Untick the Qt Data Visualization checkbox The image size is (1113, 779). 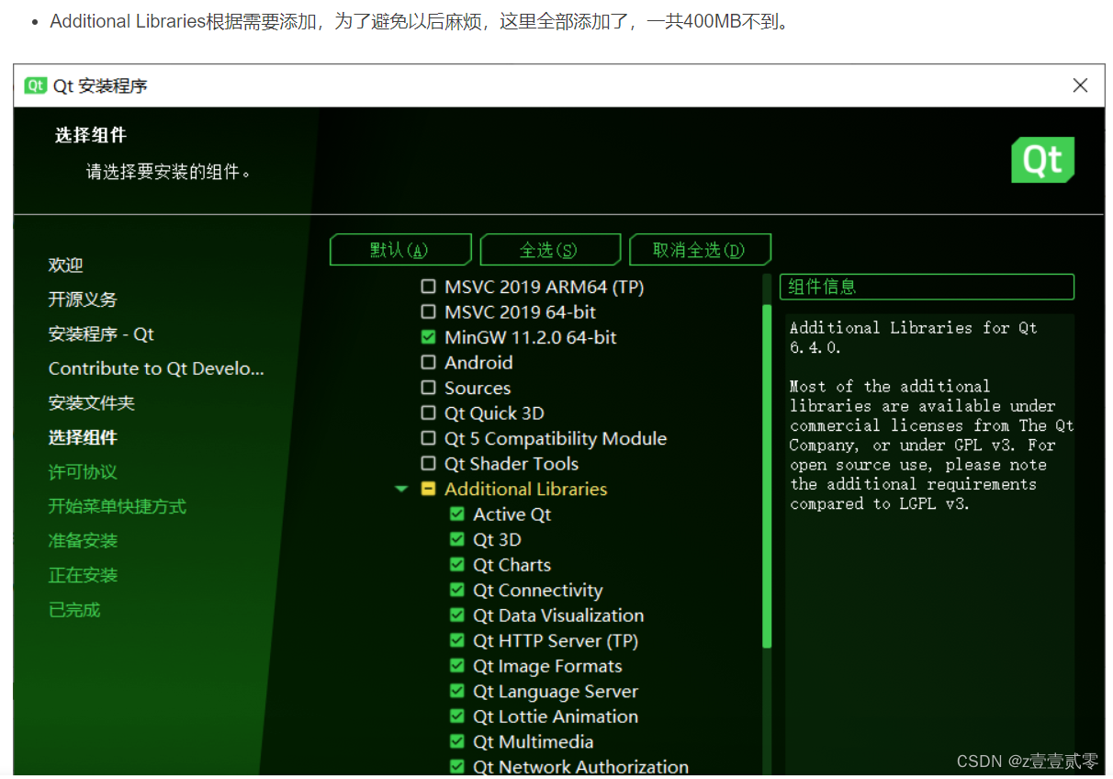point(456,615)
